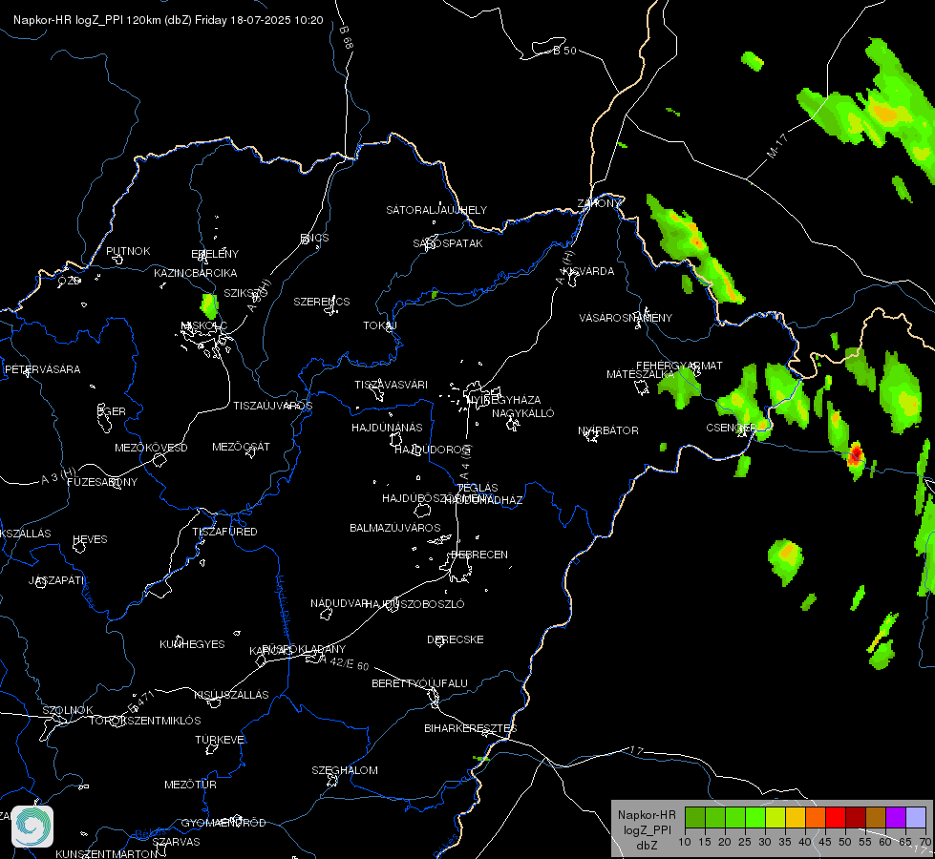This screenshot has height=859, width=935.
Task: Click the TISZAÚJVÁROS town label
Action: [x=272, y=406]
